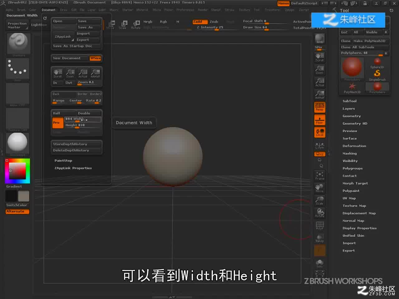The height and width of the screenshot is (299, 399).
Task: Open the Transform menu
Action: (272, 10)
